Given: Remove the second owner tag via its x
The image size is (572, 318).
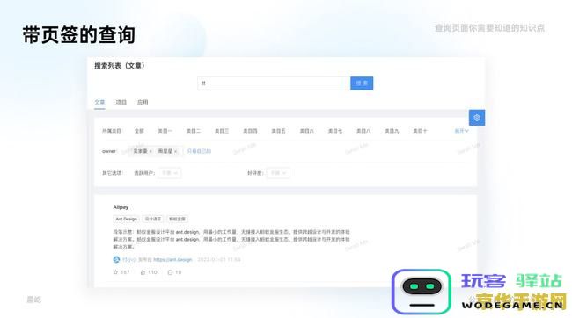Looking at the screenshot, I should pos(175,151).
